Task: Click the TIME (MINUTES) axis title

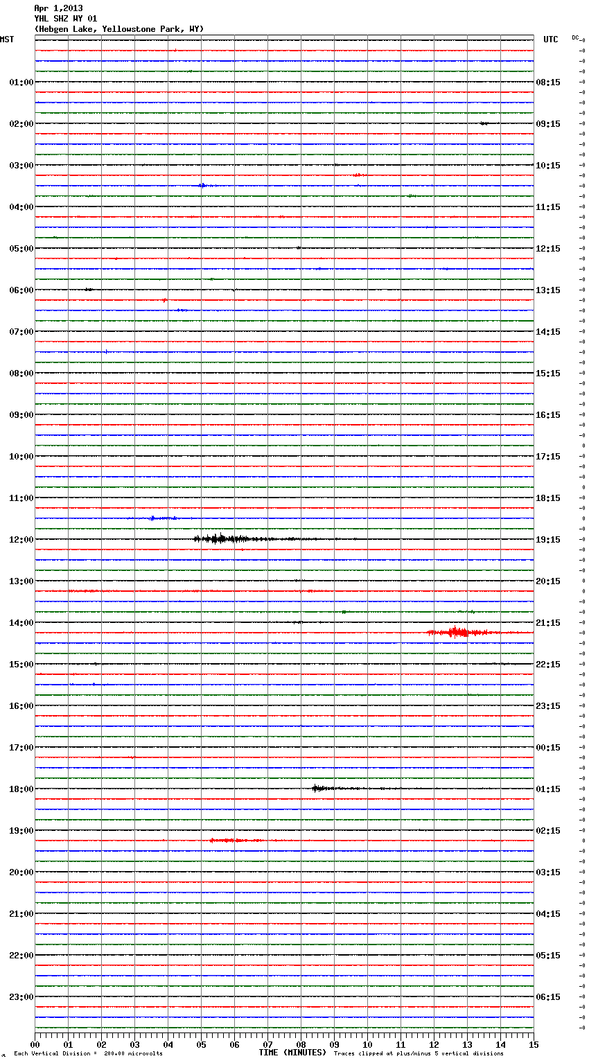Action: (x=292, y=1053)
